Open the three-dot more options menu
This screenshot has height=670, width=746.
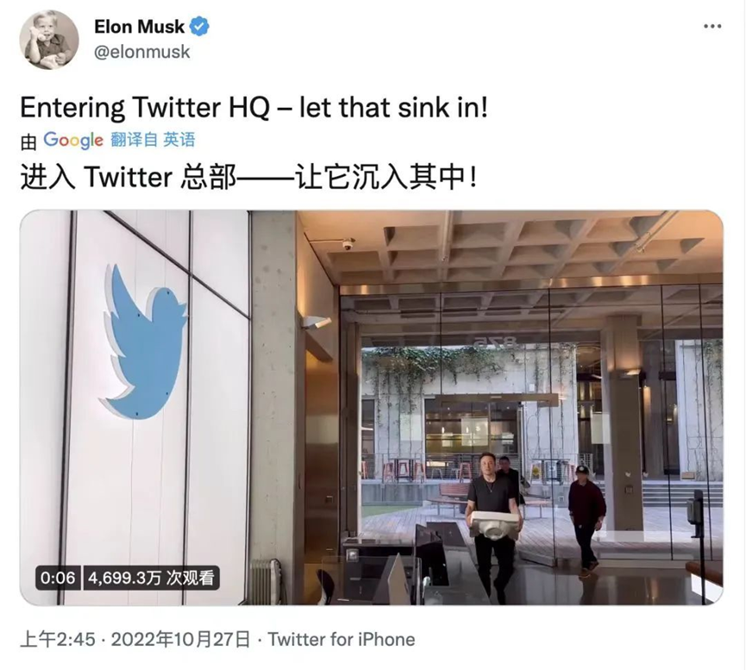712,27
